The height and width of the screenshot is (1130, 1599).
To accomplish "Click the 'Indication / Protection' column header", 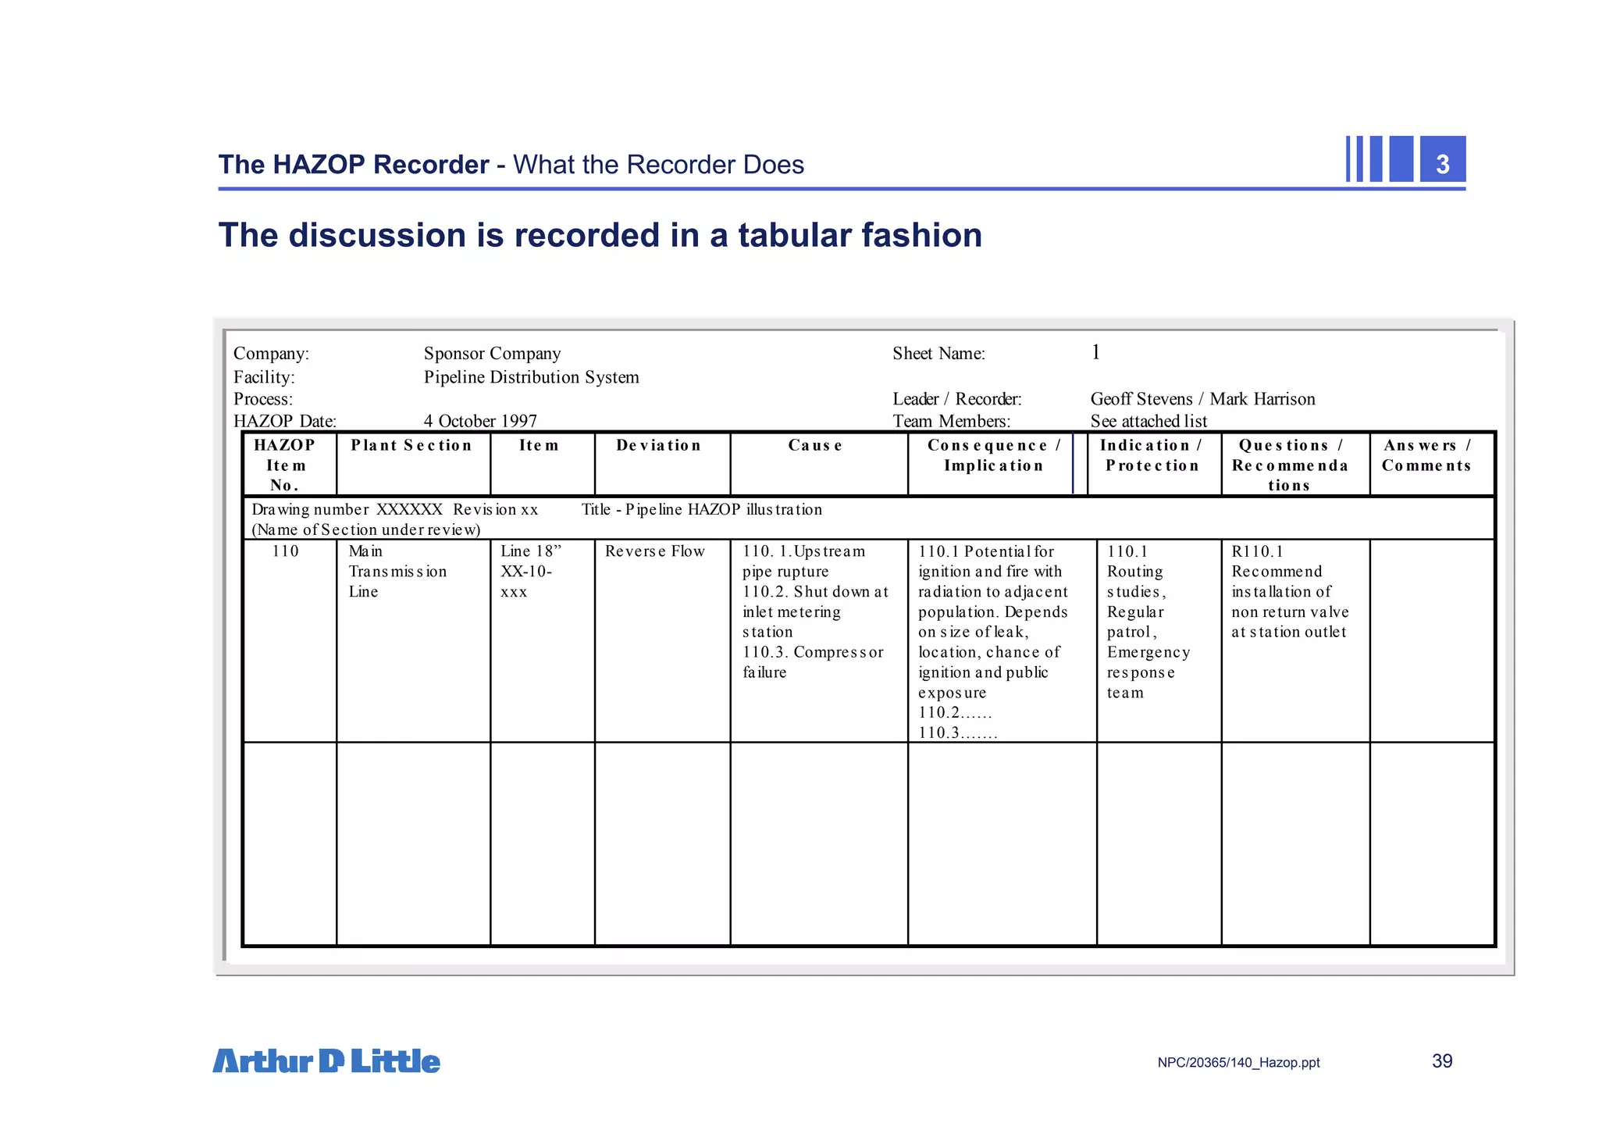I will (1152, 455).
